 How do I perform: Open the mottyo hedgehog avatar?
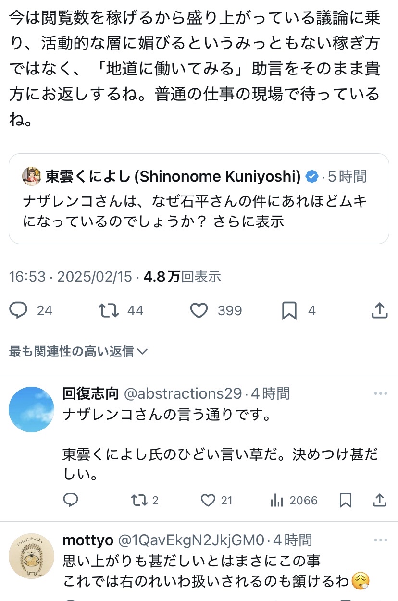point(32,556)
